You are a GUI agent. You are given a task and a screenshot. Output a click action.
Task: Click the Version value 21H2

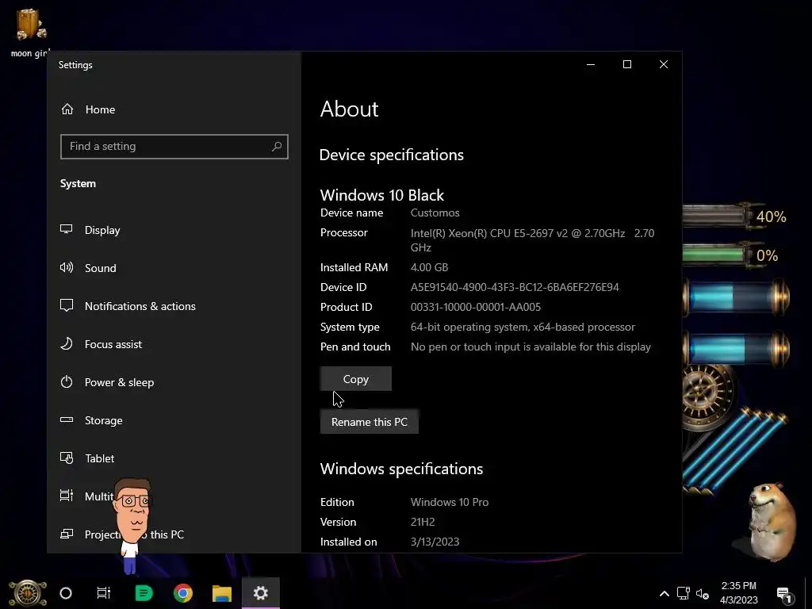click(x=423, y=522)
